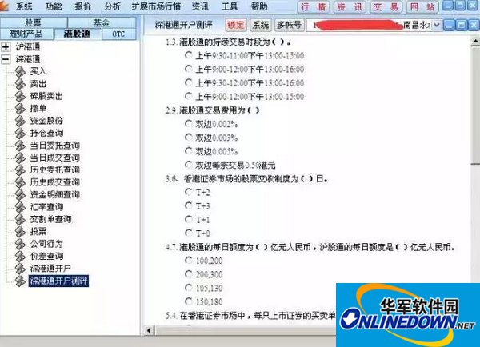Select the 深港通开户测评 tree entry

point(58,281)
